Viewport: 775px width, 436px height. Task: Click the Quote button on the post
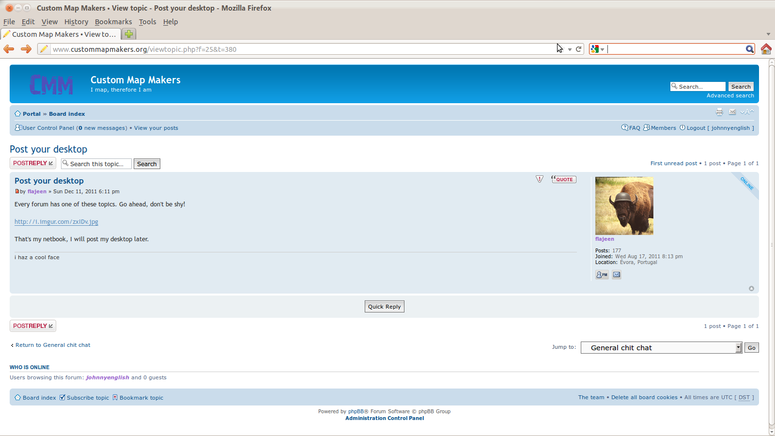564,179
